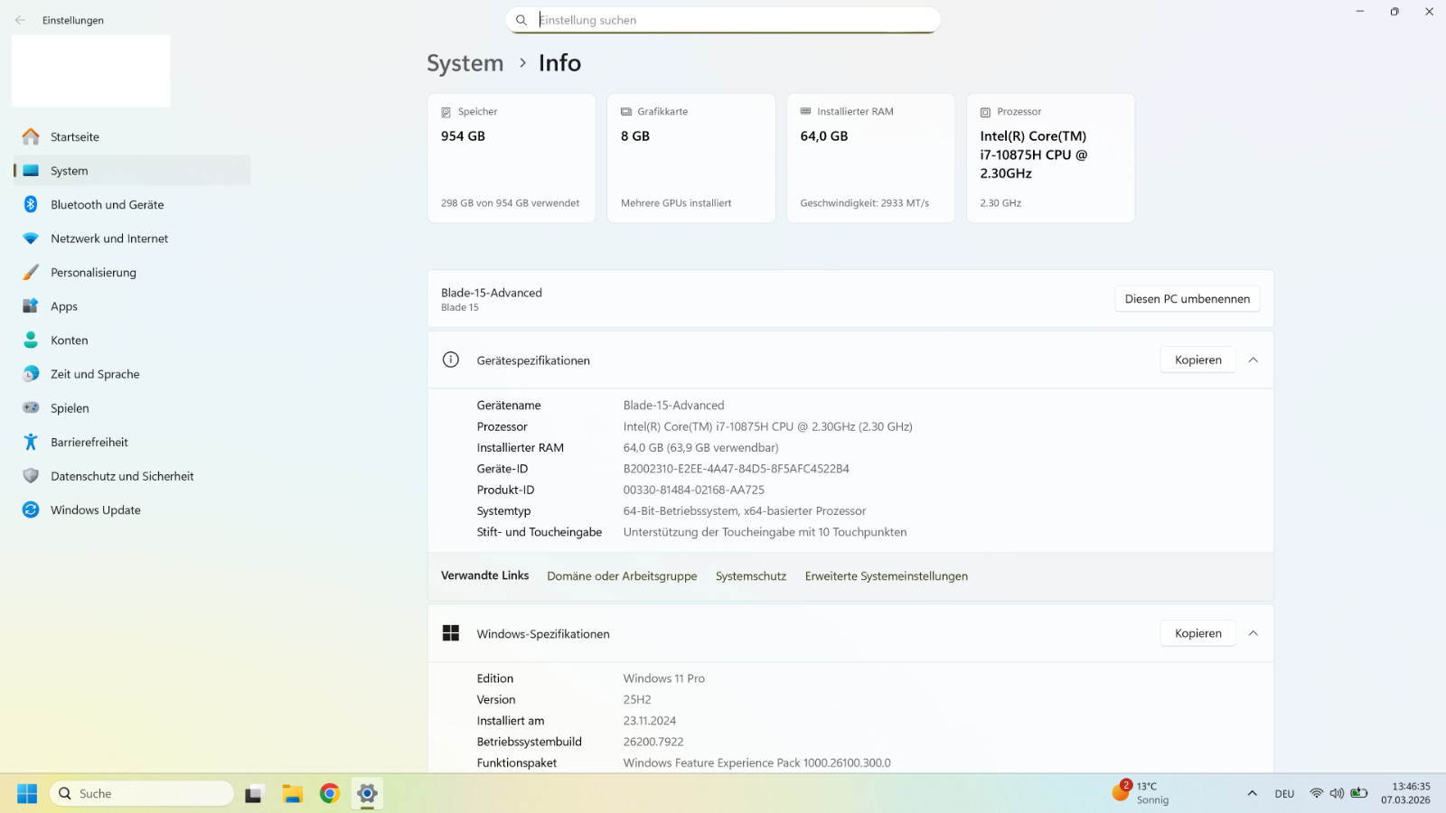Collapse the Windows-Spezifikationen section chevron
Viewport: 1446px width, 813px height.
coord(1254,633)
